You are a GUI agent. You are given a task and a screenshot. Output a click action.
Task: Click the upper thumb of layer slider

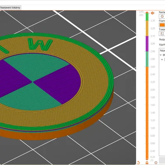coord(147,13)
